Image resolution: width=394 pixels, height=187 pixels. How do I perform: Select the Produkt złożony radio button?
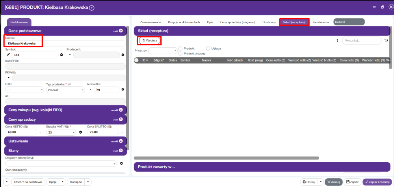(181, 53)
